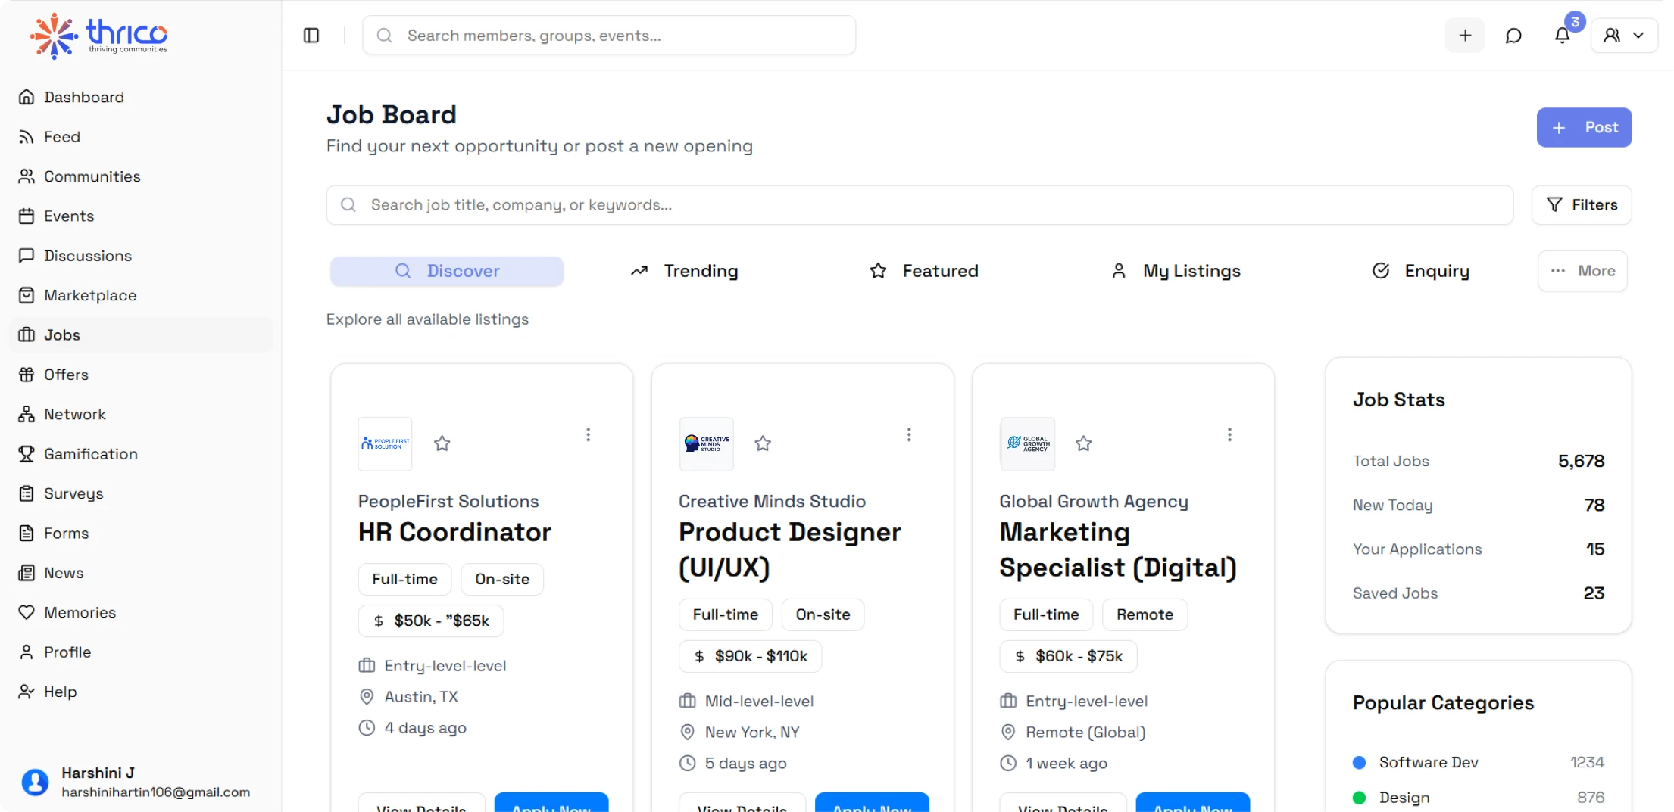Open Memories in the sidebar
The width and height of the screenshot is (1674, 812).
click(141, 613)
